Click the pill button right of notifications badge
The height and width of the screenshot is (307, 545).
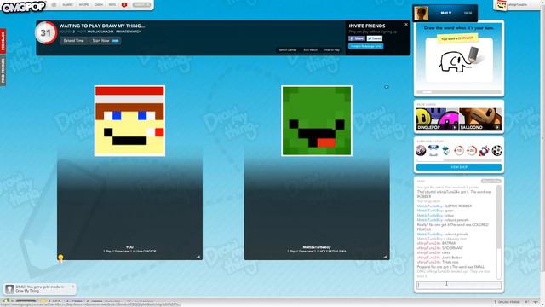pyautogui.click(x=141, y=5)
